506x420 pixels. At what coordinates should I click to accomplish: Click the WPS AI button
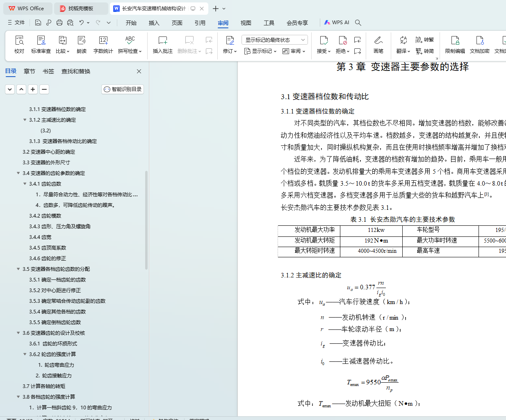point(337,23)
